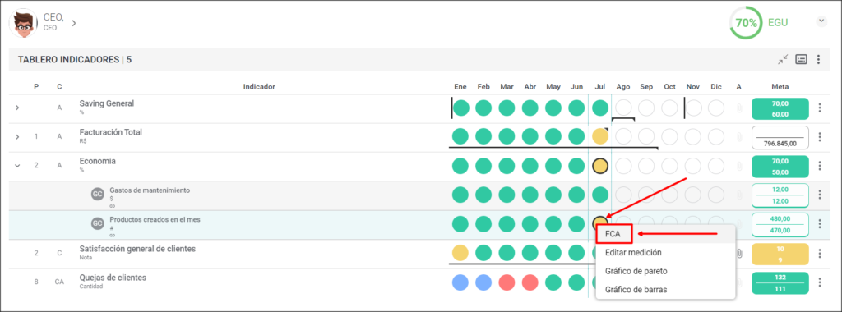Click the Jul month column header

pyautogui.click(x=600, y=86)
